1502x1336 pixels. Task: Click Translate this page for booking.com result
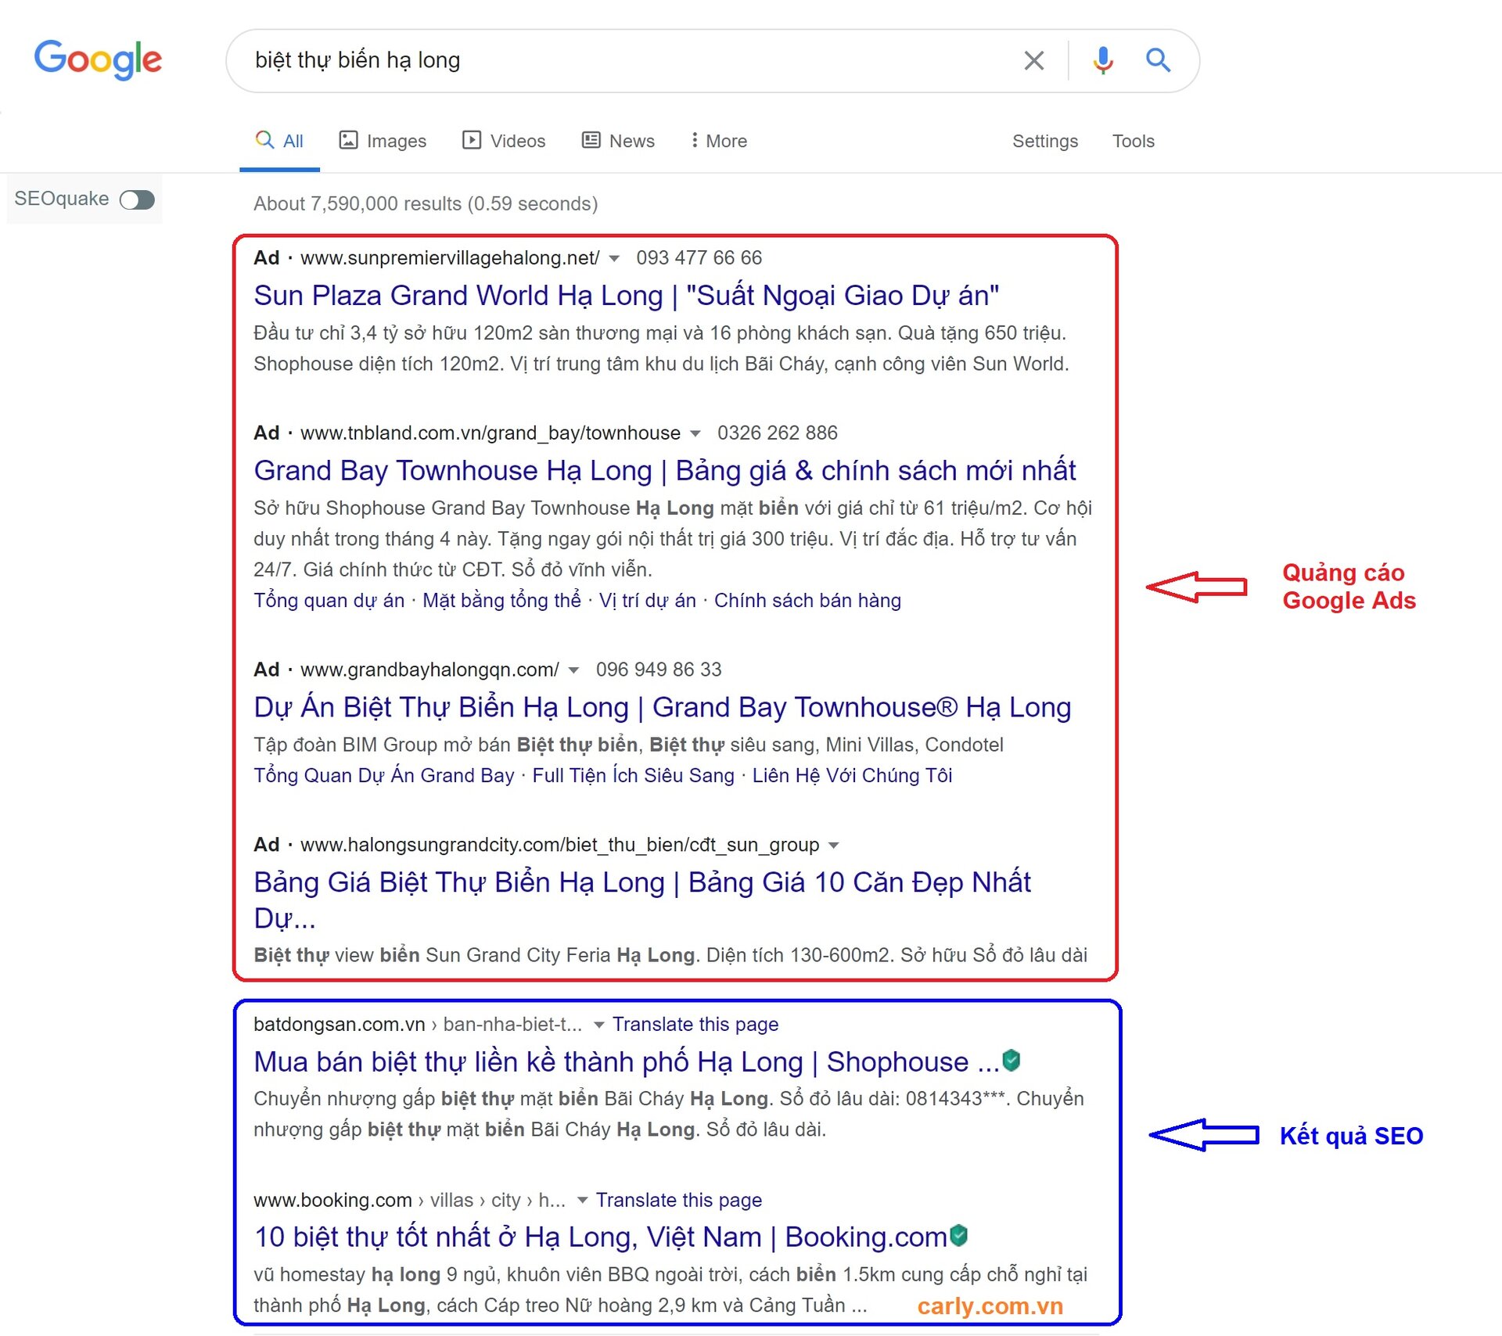pyautogui.click(x=679, y=1200)
